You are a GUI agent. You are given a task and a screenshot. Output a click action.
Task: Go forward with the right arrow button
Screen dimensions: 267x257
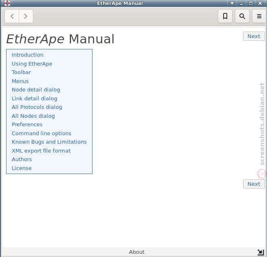click(x=26, y=16)
